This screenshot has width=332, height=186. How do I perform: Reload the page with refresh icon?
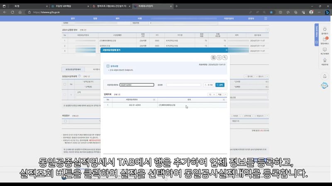pos(12,12)
